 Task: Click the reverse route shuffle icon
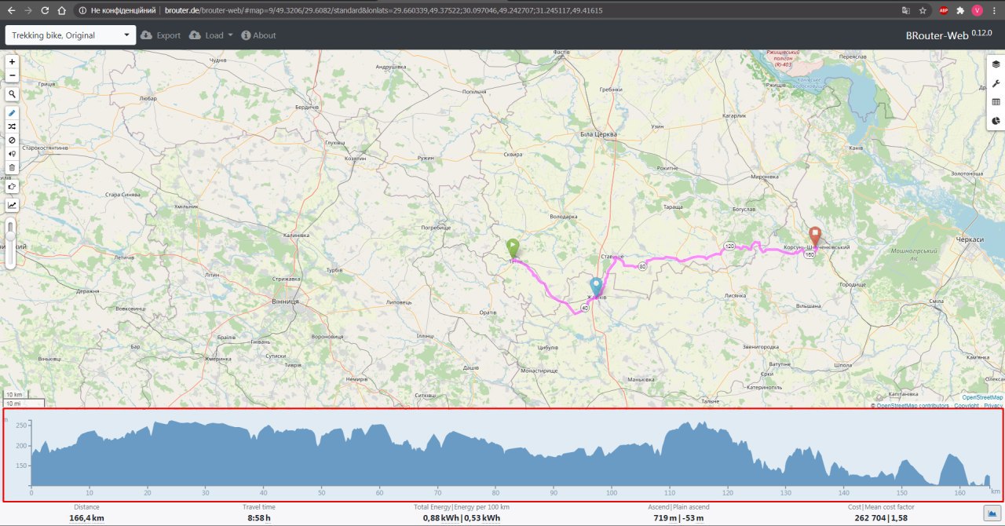tap(12, 126)
